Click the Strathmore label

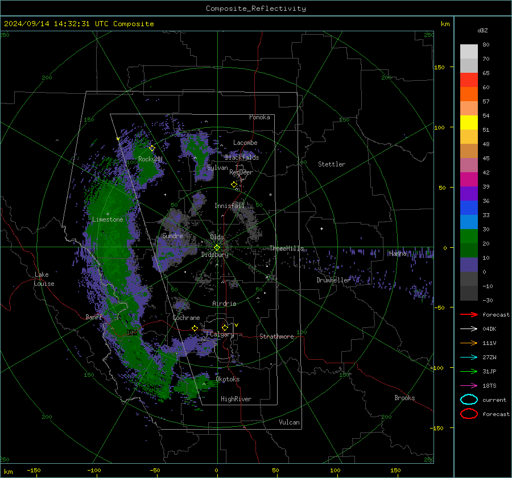[x=276, y=336]
